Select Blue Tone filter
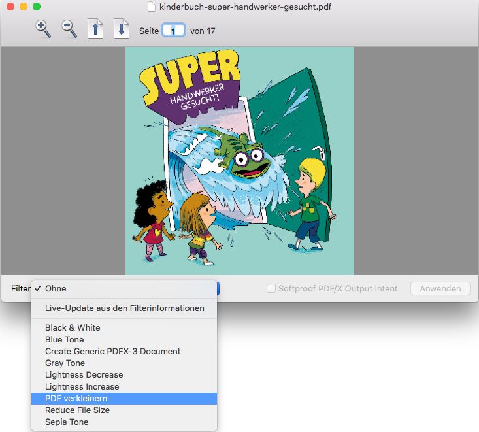The width and height of the screenshot is (479, 432). pos(124,339)
